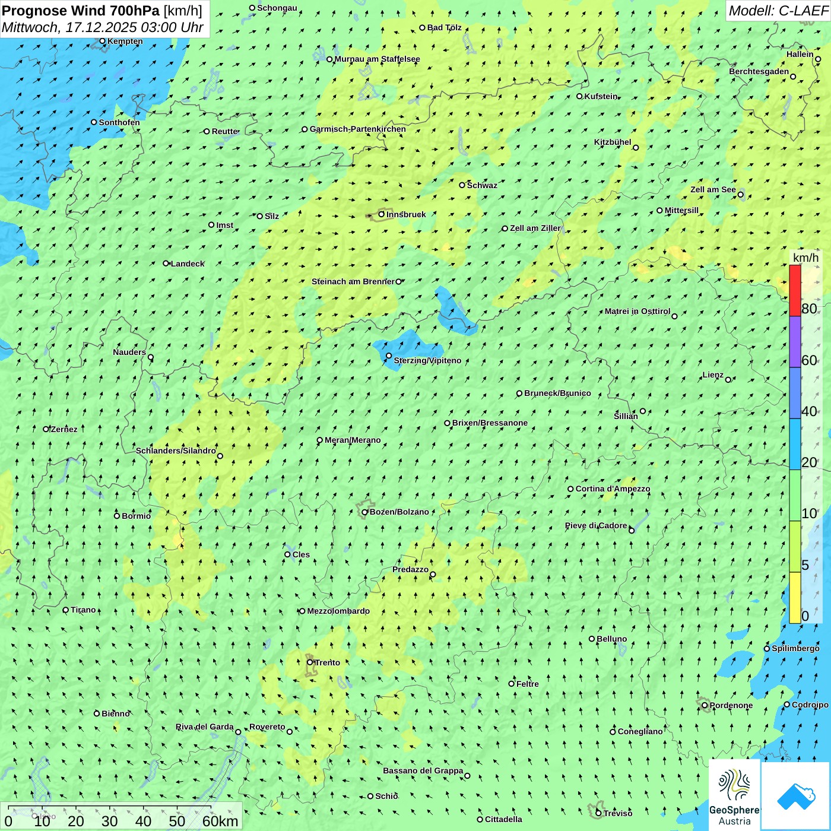Image resolution: width=831 pixels, height=831 pixels.
Task: Click the 'Berchtesgaden' label
Action: [759, 71]
